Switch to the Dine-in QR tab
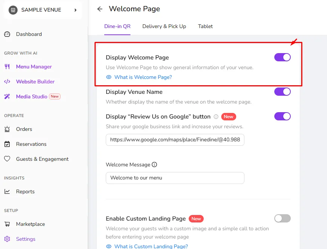 117,26
